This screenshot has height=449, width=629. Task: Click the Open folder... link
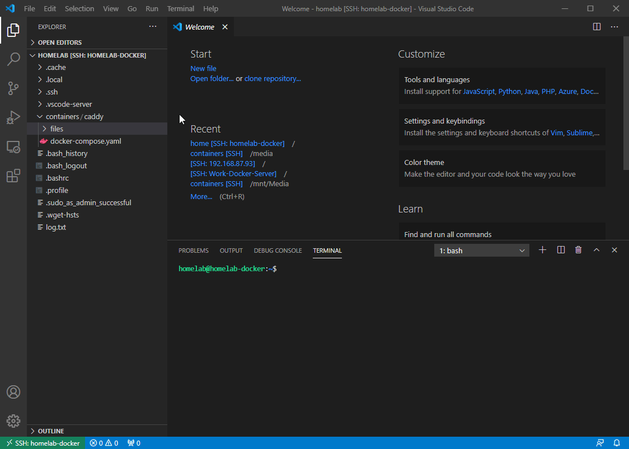pyautogui.click(x=212, y=79)
